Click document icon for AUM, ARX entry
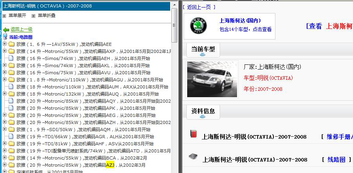Viewport: 353px width, 173px height. [11, 86]
